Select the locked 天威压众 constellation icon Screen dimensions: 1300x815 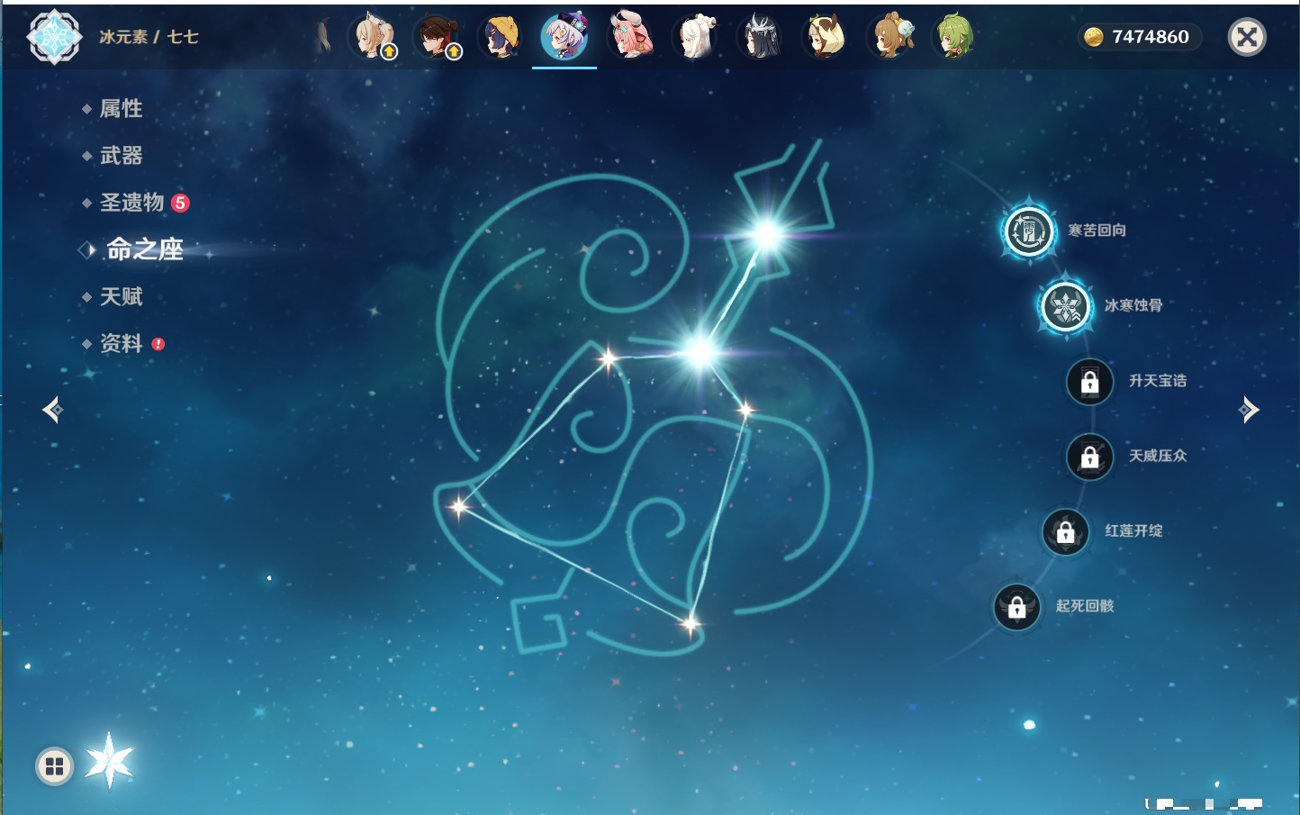1089,457
